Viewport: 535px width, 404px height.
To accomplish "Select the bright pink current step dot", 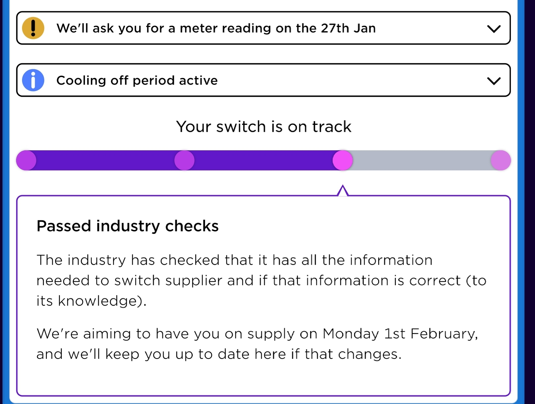I will click(343, 160).
